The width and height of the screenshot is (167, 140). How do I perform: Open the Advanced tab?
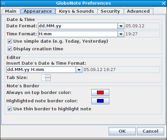[138, 11]
